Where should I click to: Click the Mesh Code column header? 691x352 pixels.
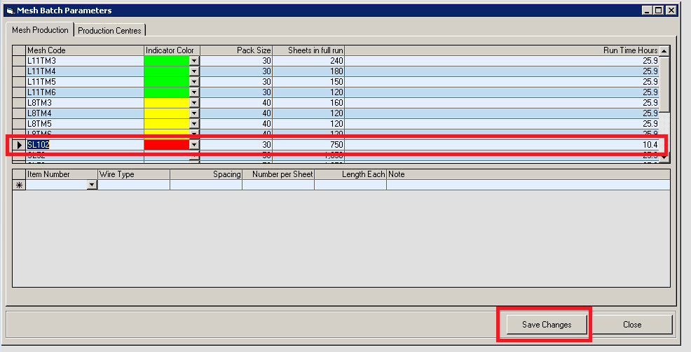85,50
